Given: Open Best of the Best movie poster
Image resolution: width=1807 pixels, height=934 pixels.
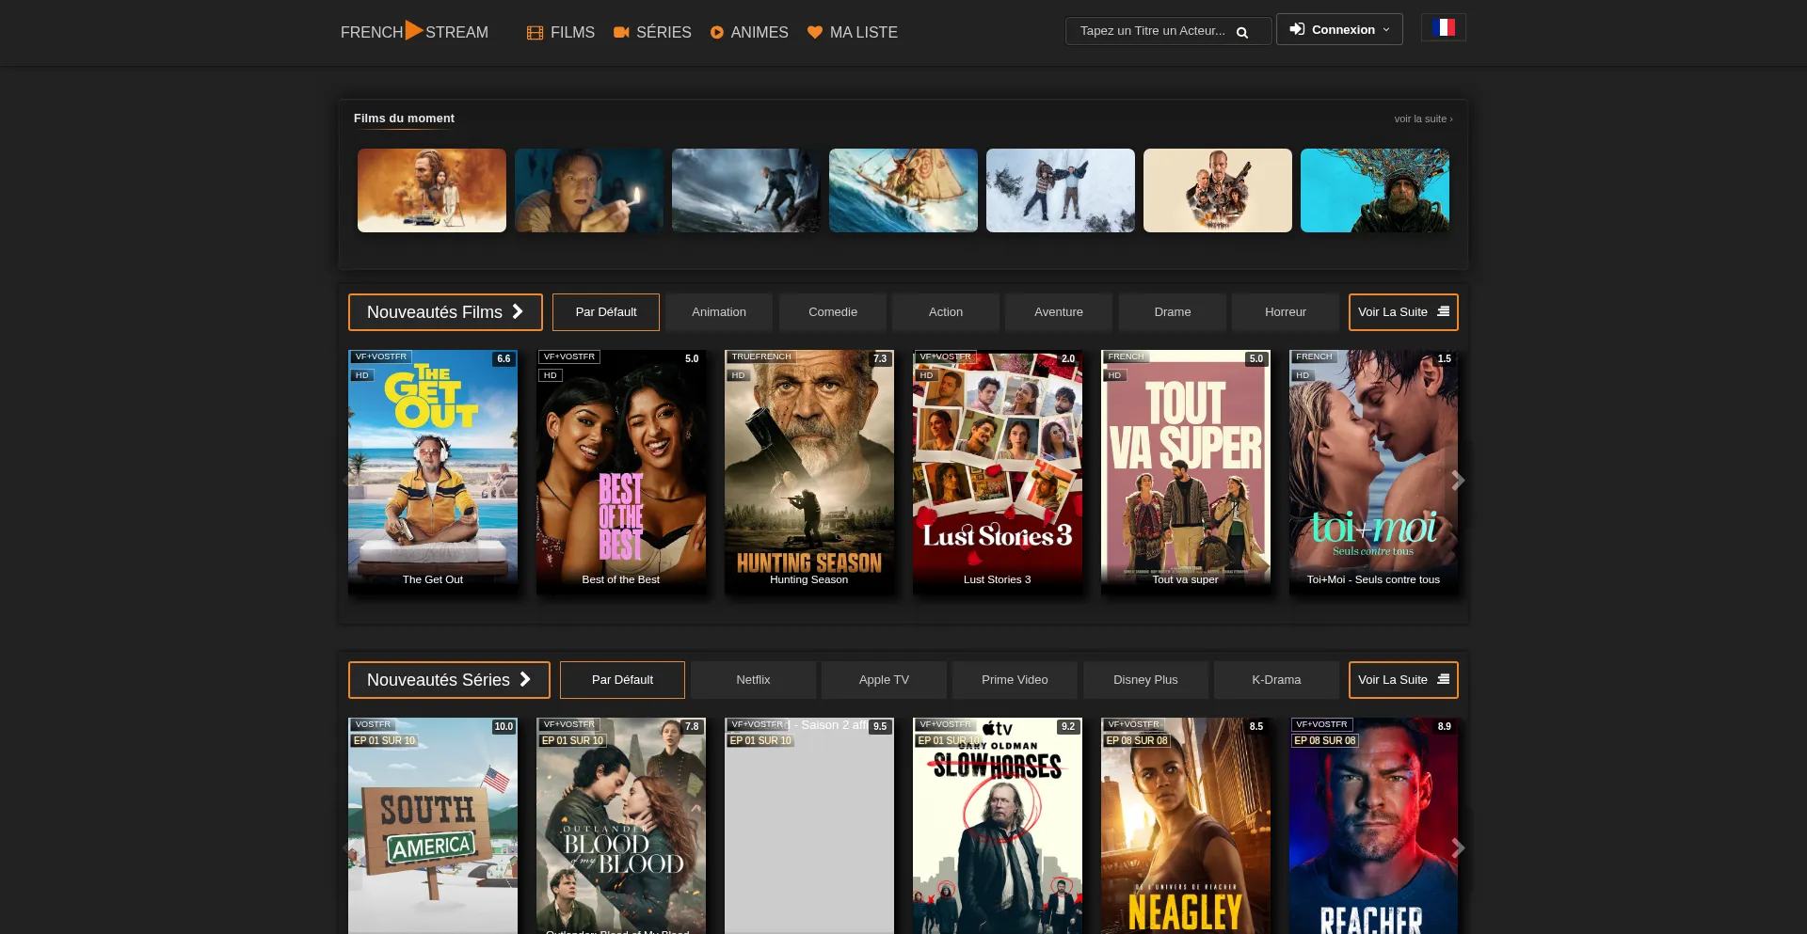Looking at the screenshot, I should pyautogui.click(x=621, y=472).
